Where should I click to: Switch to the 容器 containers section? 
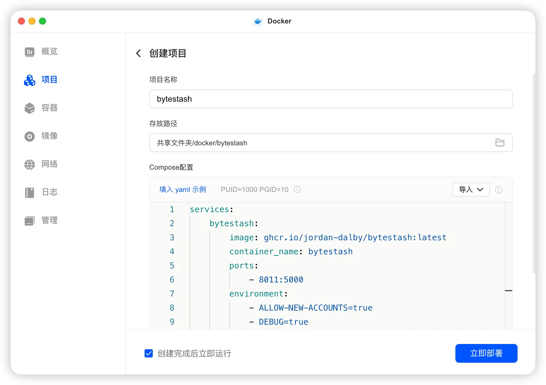(49, 108)
